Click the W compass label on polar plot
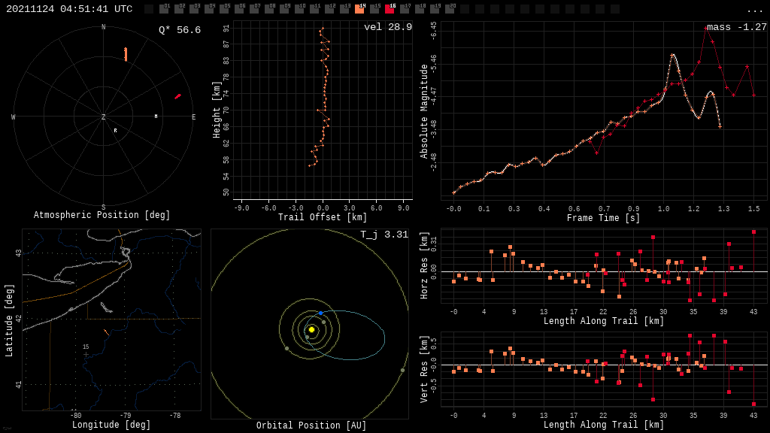The width and height of the screenshot is (770, 433). 14,117
